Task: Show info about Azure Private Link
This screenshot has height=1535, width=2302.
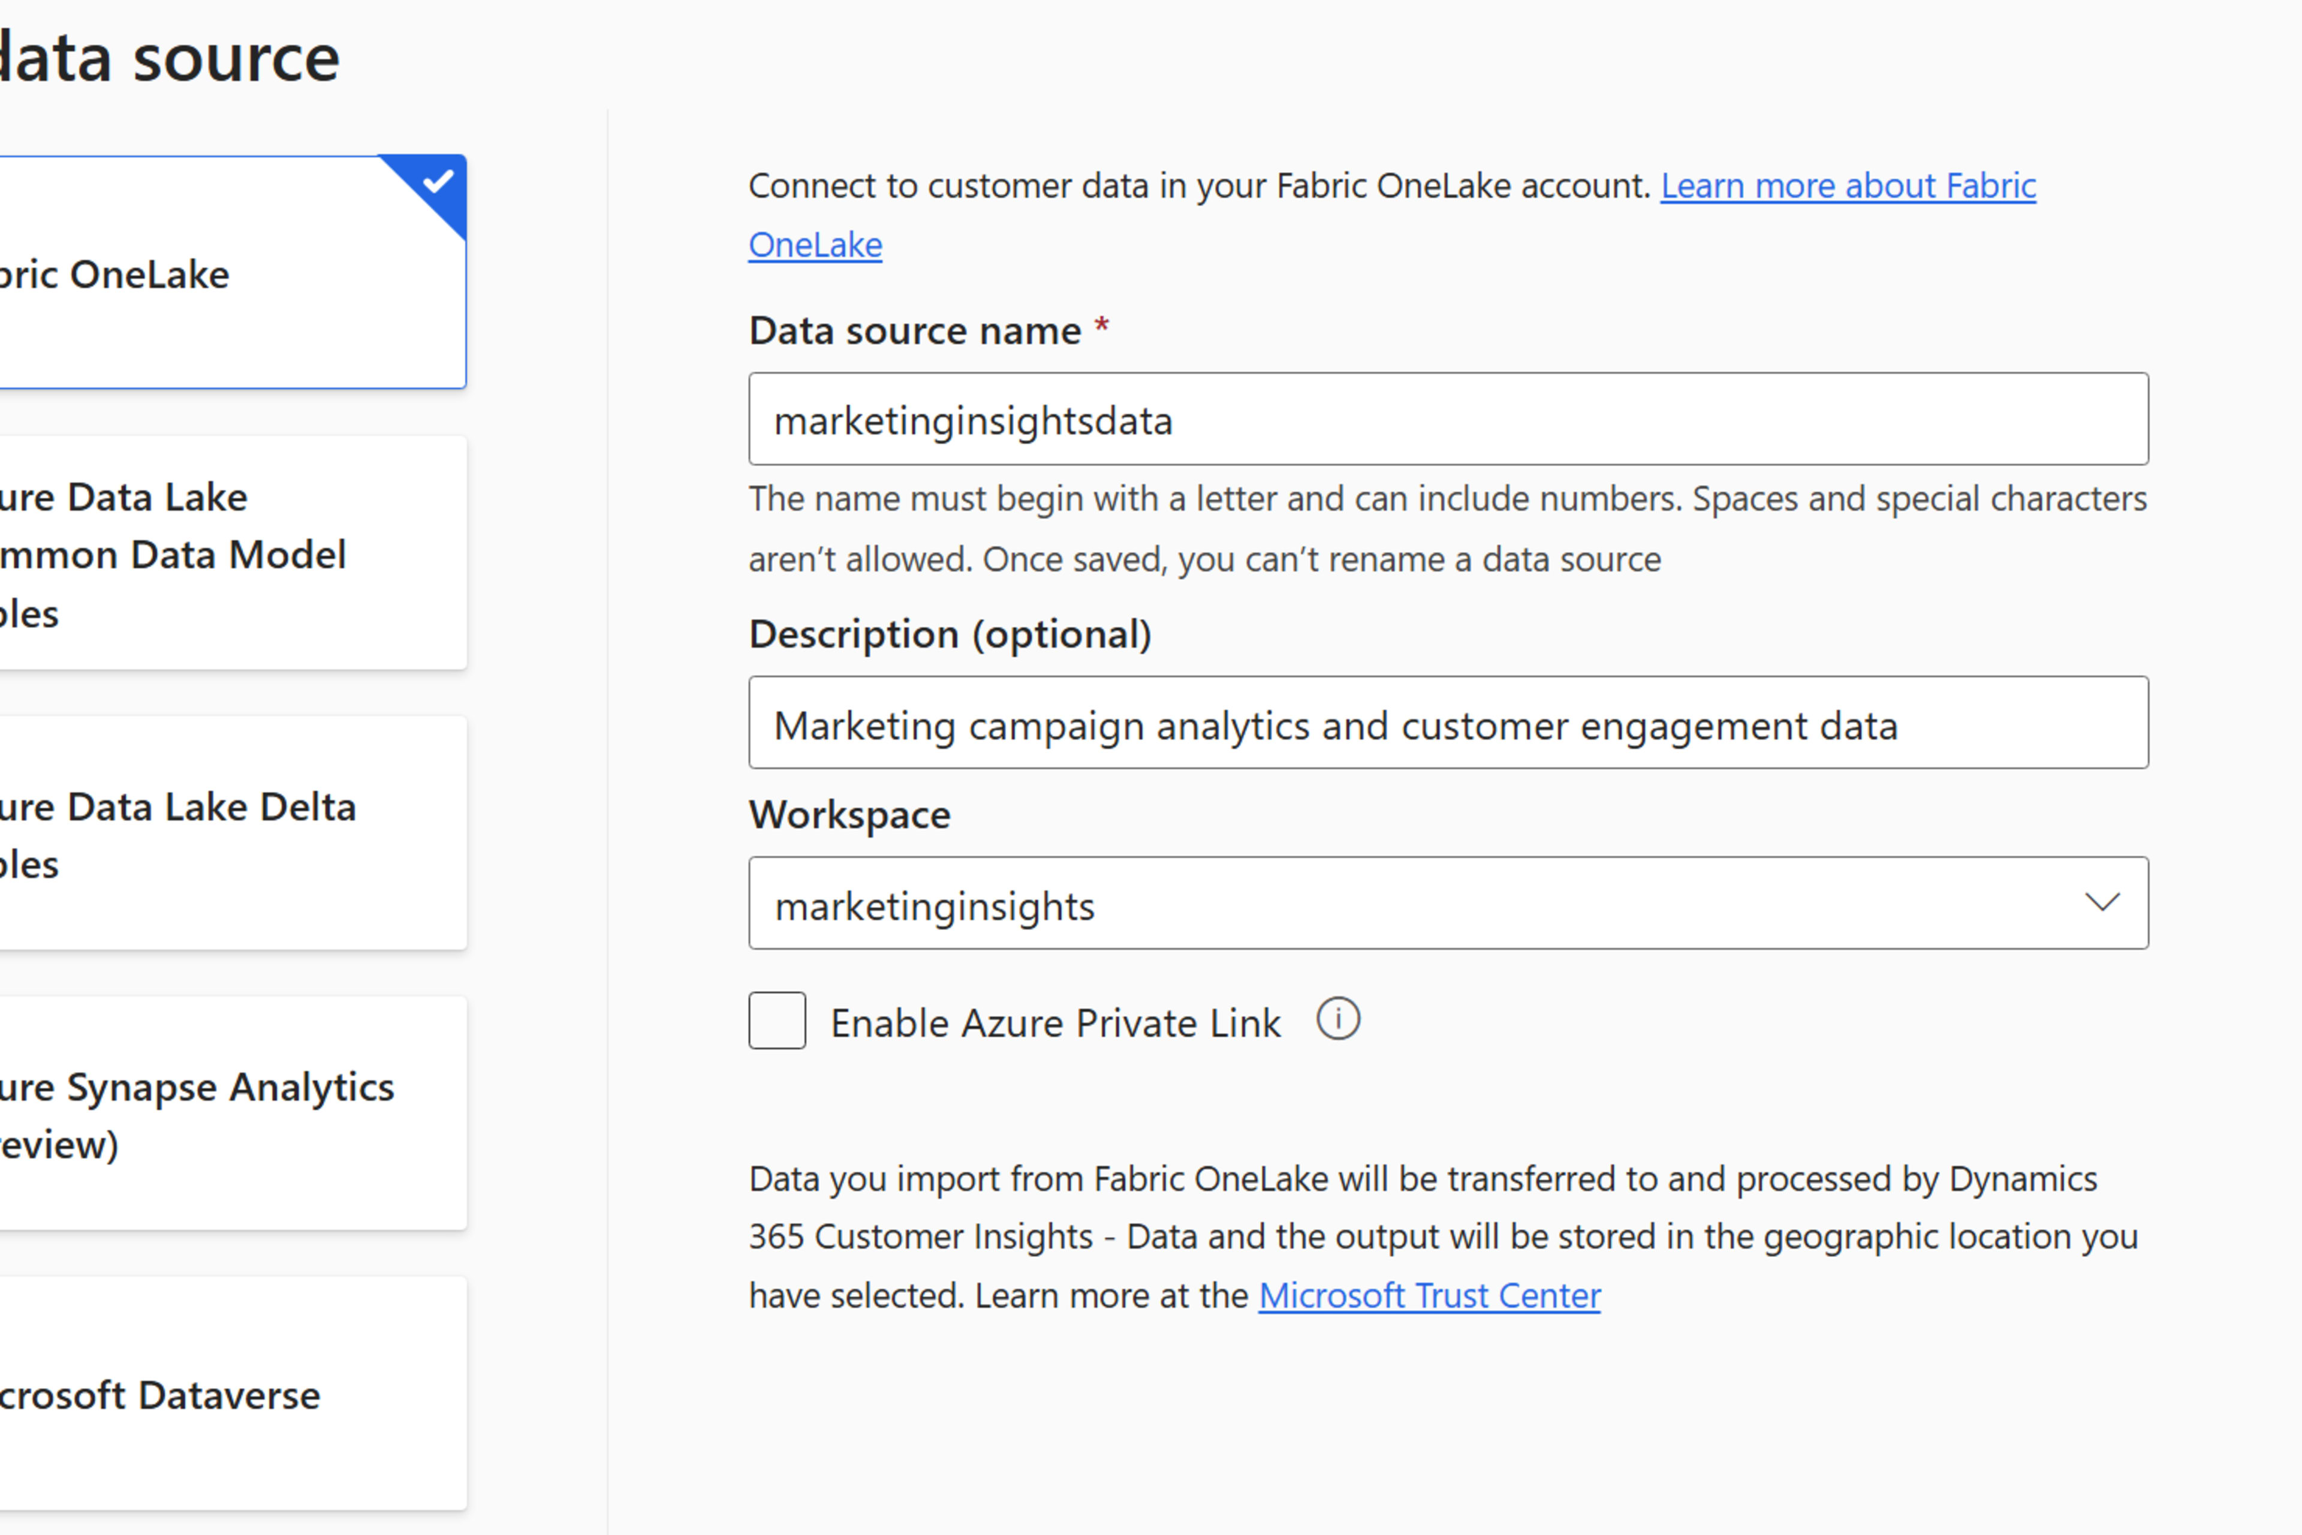Action: 1338,1019
